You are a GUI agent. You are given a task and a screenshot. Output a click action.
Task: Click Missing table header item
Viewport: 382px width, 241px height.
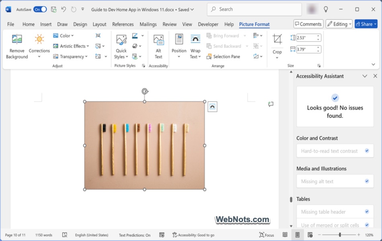(335, 212)
